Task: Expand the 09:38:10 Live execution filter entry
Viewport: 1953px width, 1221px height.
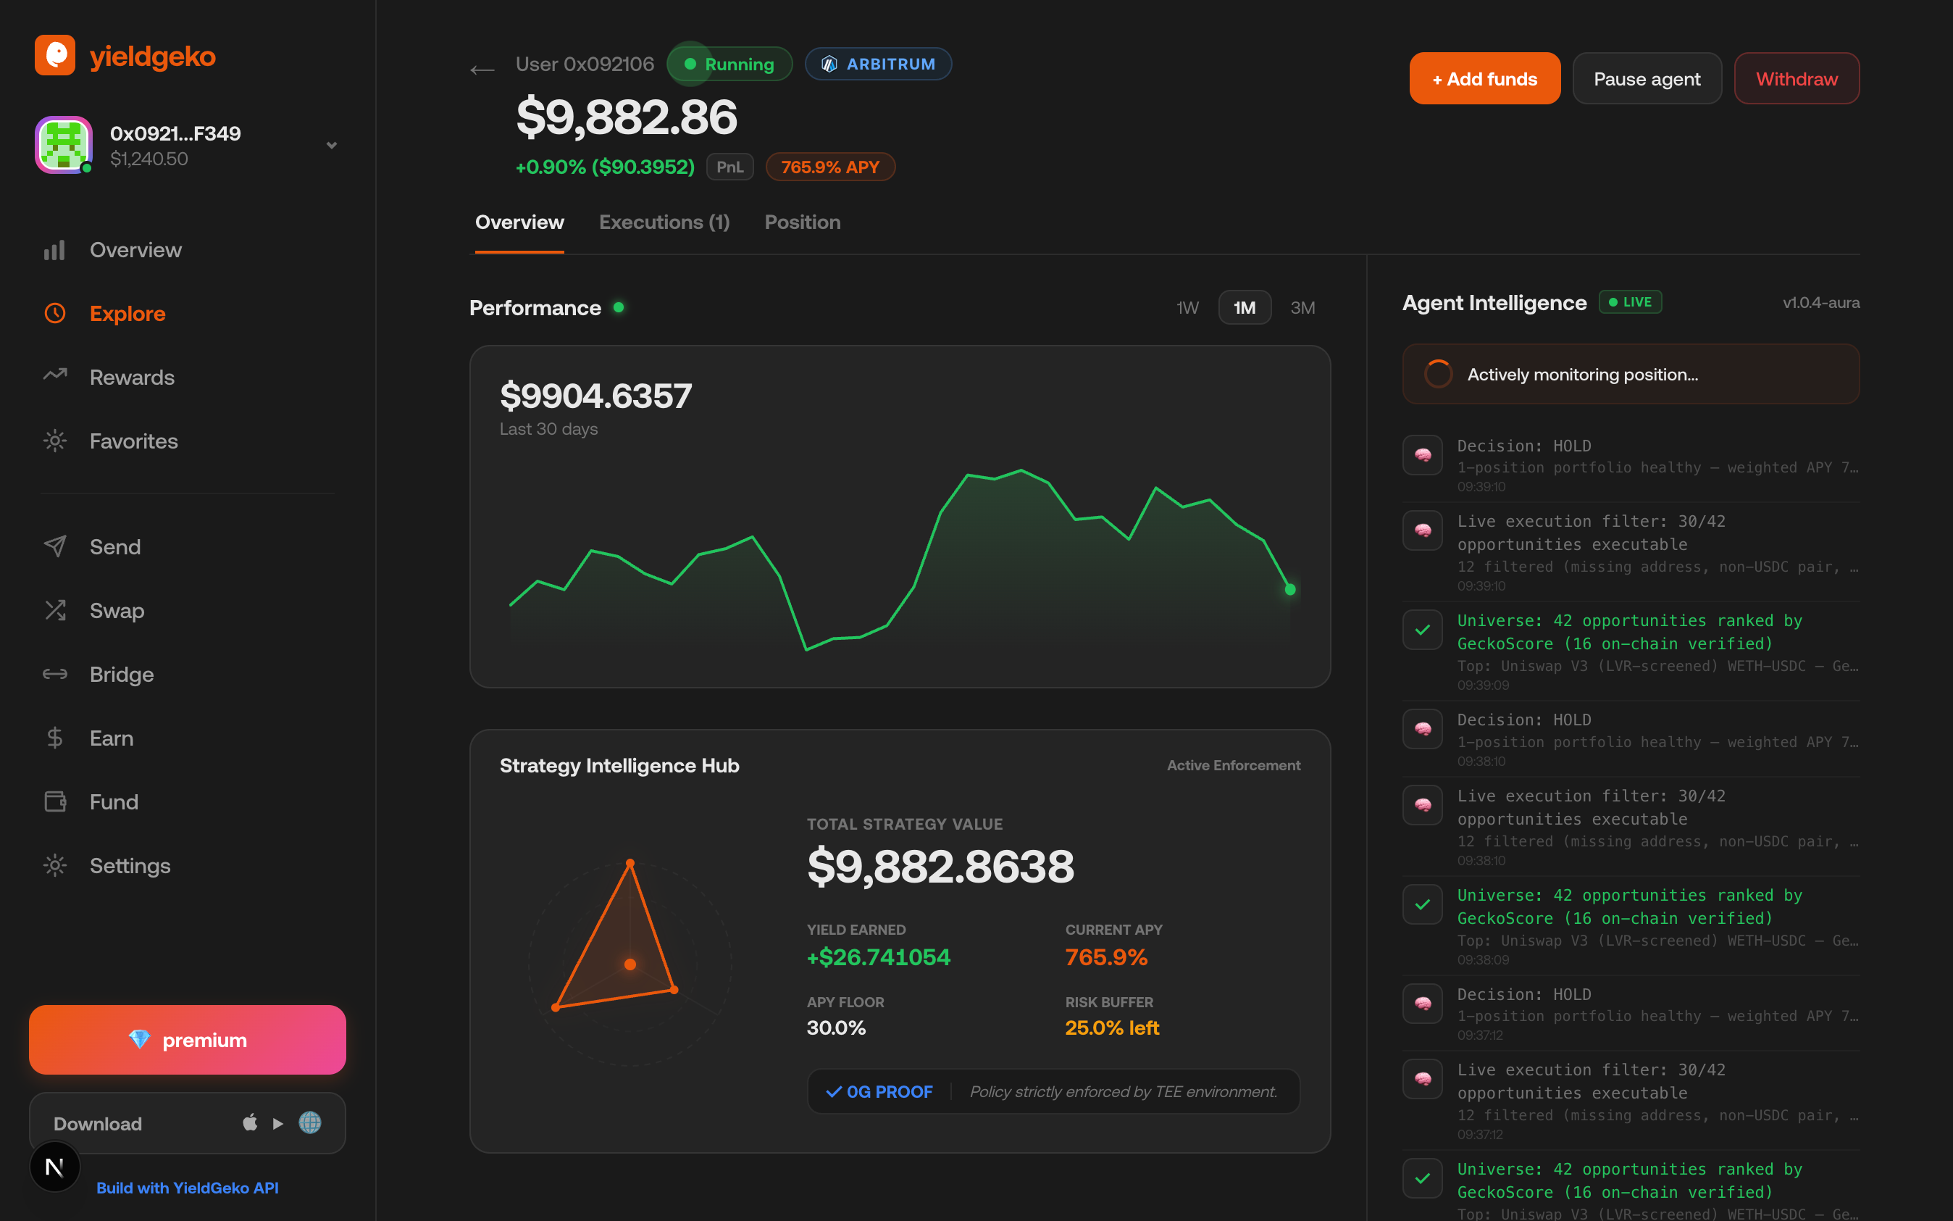Action: [1631, 826]
